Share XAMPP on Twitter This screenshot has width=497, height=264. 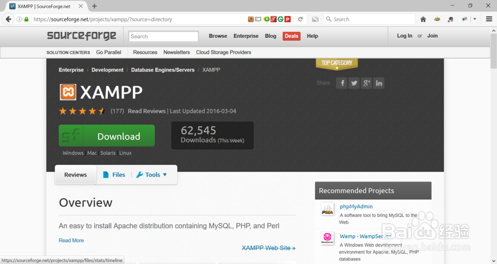coord(354,83)
